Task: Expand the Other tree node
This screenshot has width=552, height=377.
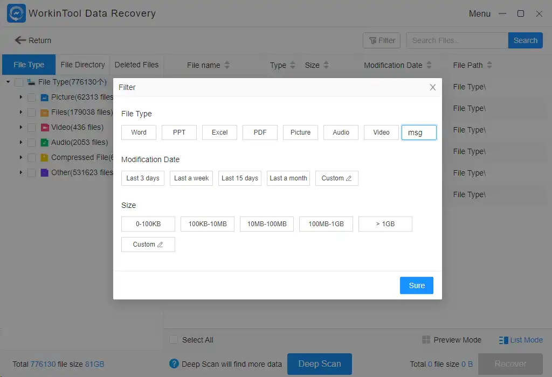Action: pyautogui.click(x=21, y=173)
